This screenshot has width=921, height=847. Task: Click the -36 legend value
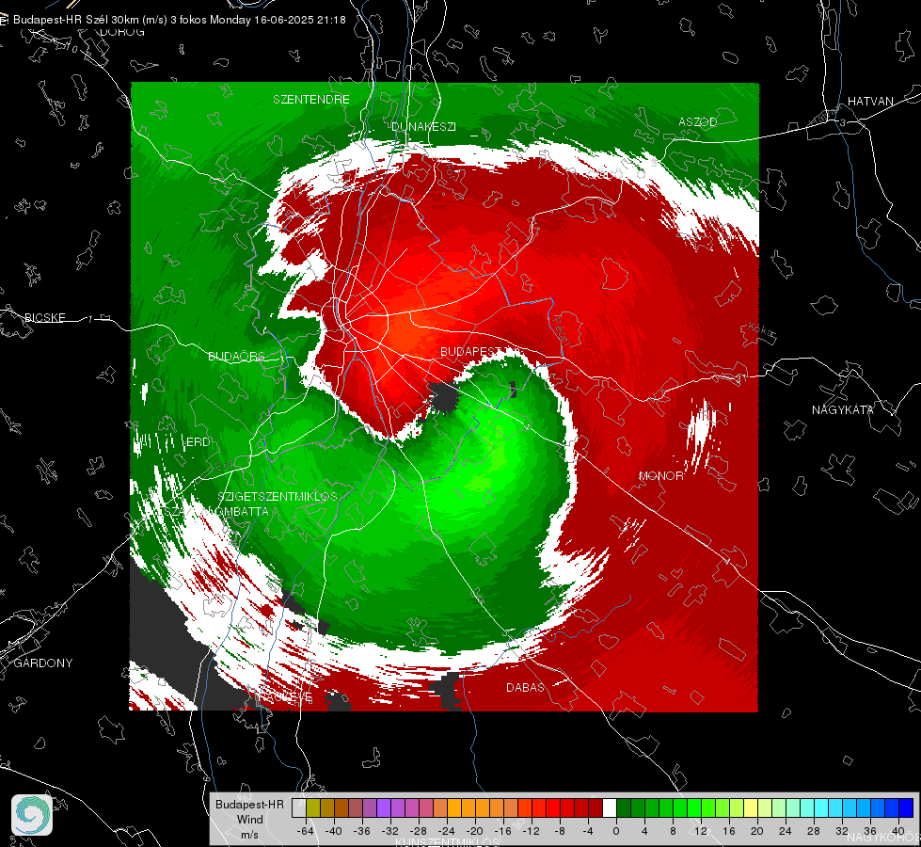[362, 831]
